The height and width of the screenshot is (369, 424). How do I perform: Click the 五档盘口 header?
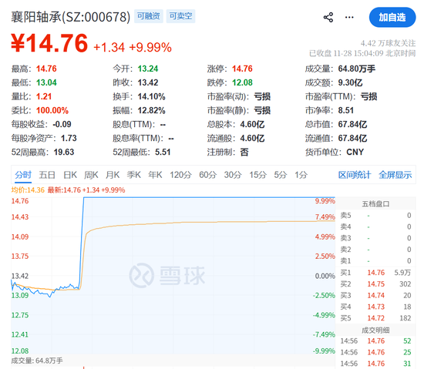375,204
